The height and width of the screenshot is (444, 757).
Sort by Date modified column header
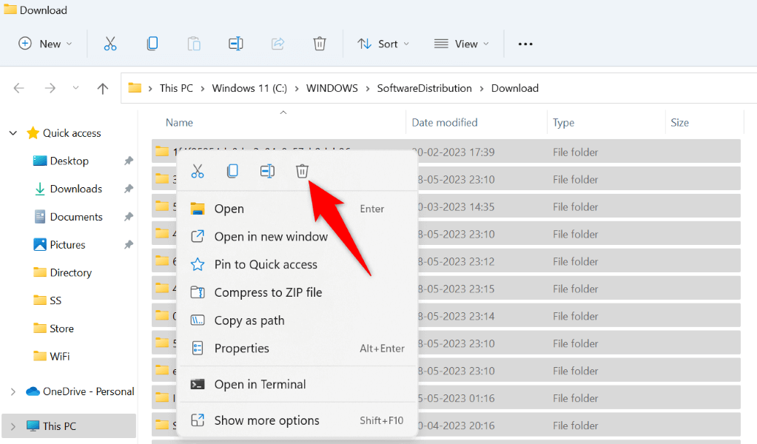[x=445, y=123]
